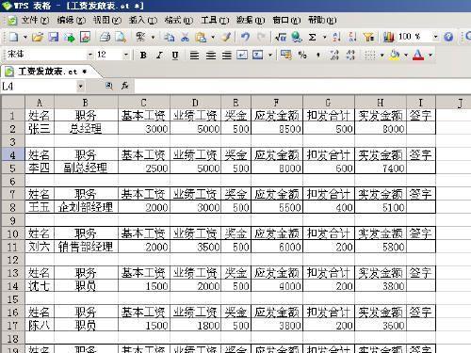Select column header H
Image resolution: width=471 pixels, height=353 pixels.
point(381,103)
